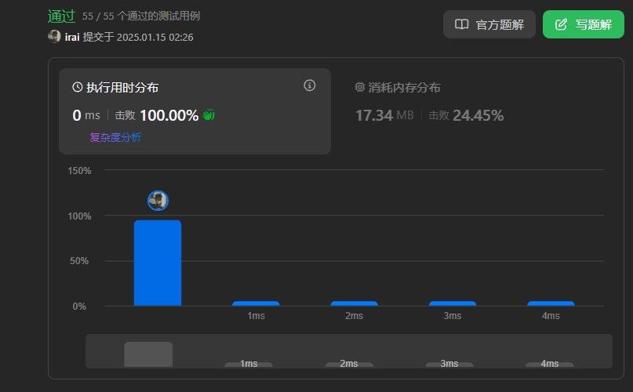Click the 4ms bar in the range navigator
This screenshot has width=633, height=392.
(x=549, y=365)
